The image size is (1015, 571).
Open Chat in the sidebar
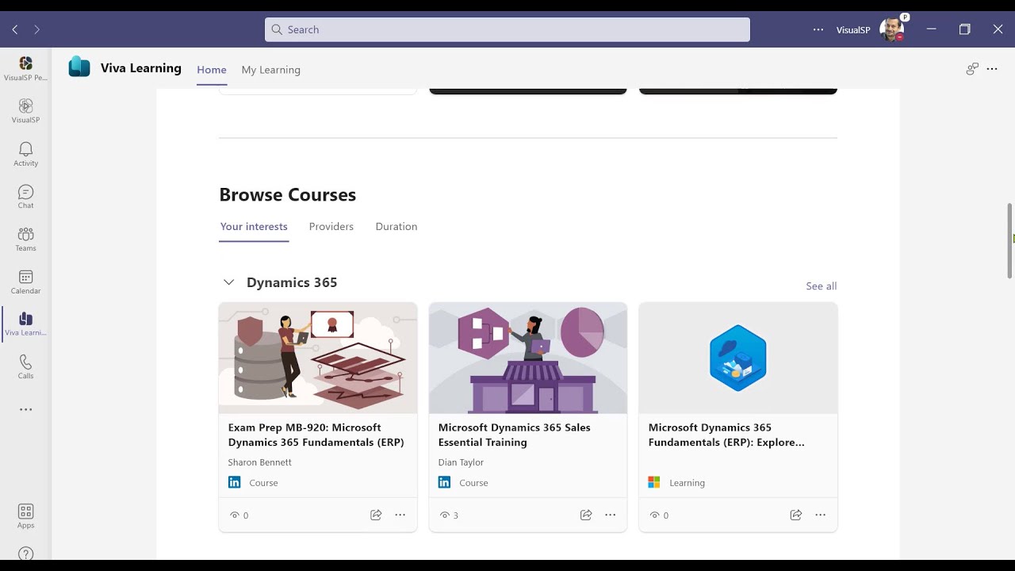coord(25,197)
